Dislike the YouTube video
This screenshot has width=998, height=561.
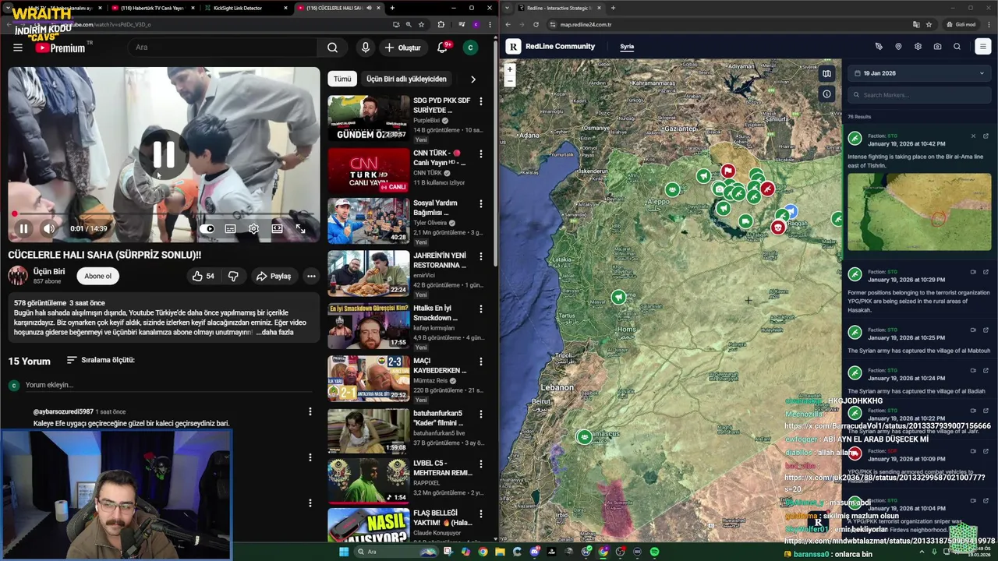click(233, 276)
